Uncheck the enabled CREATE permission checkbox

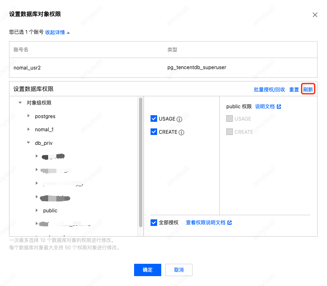point(154,132)
